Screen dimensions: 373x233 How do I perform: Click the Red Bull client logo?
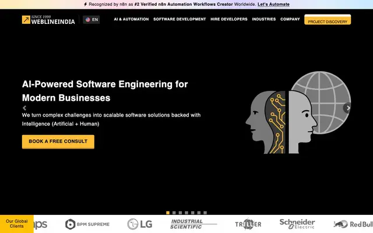tap(353, 224)
